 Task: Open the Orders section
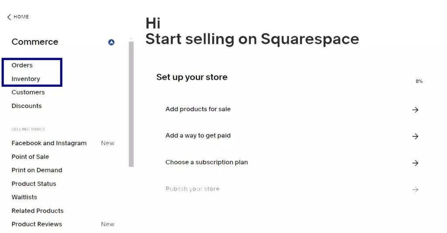tap(22, 65)
